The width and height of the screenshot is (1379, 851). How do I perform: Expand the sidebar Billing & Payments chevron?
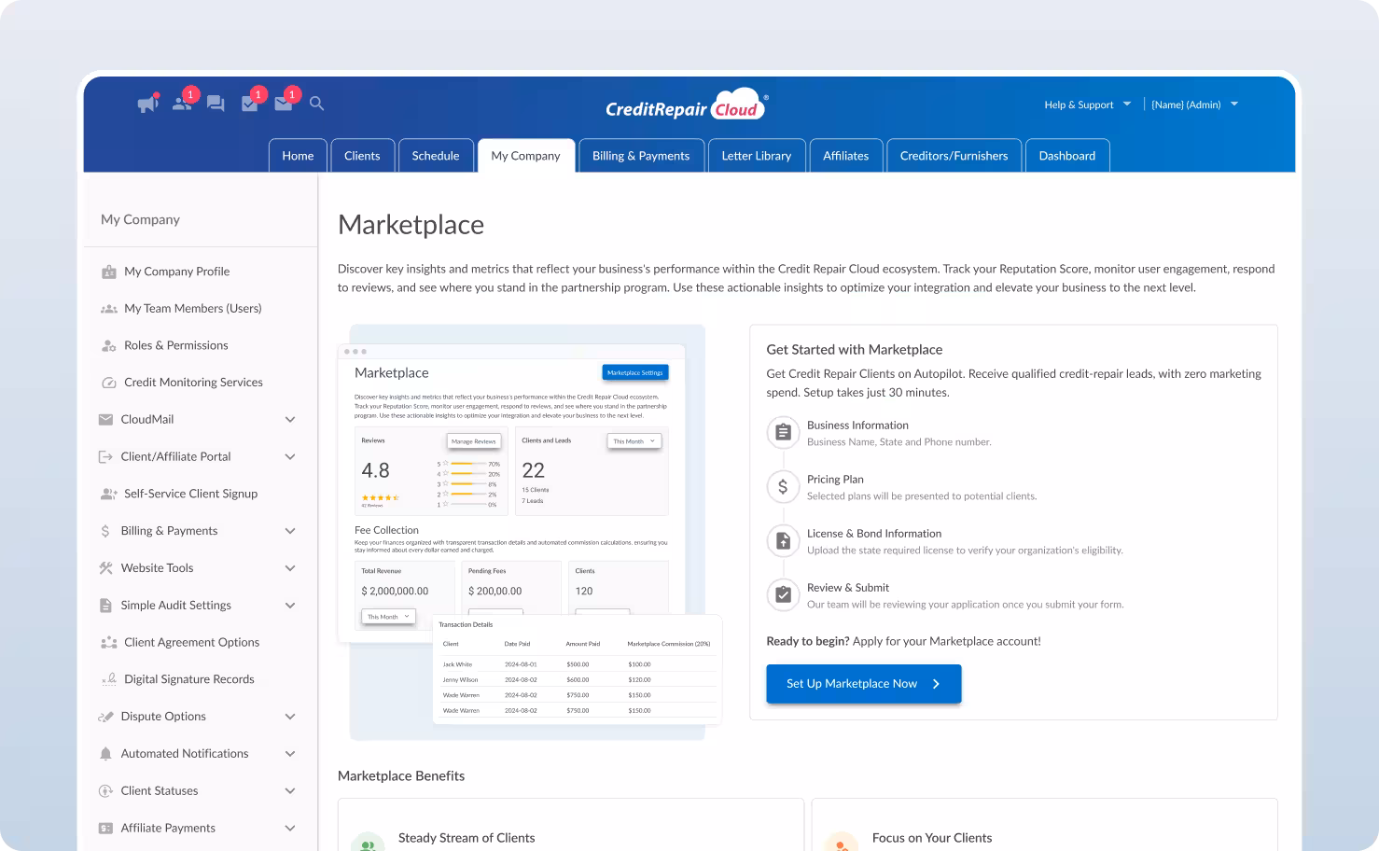point(290,531)
